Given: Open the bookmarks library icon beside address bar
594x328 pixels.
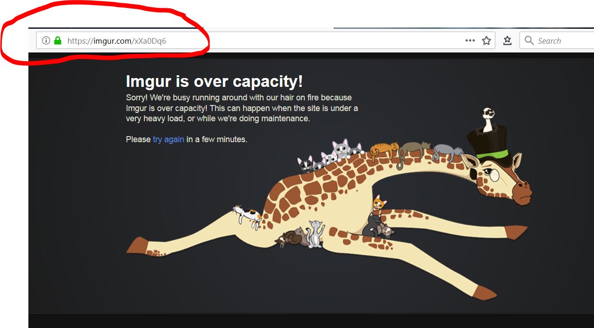Looking at the screenshot, I should coord(507,40).
